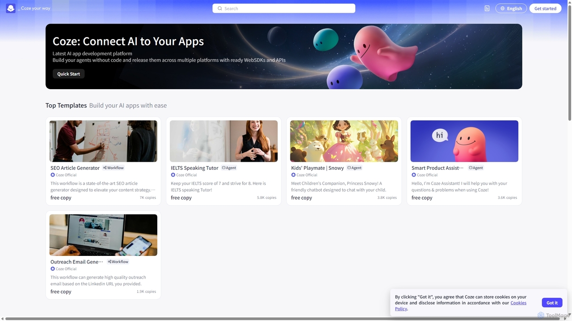Click the 7K copies count

[x=148, y=198]
